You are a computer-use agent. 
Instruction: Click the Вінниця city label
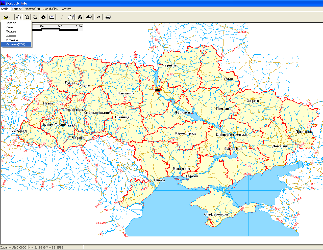122,117
